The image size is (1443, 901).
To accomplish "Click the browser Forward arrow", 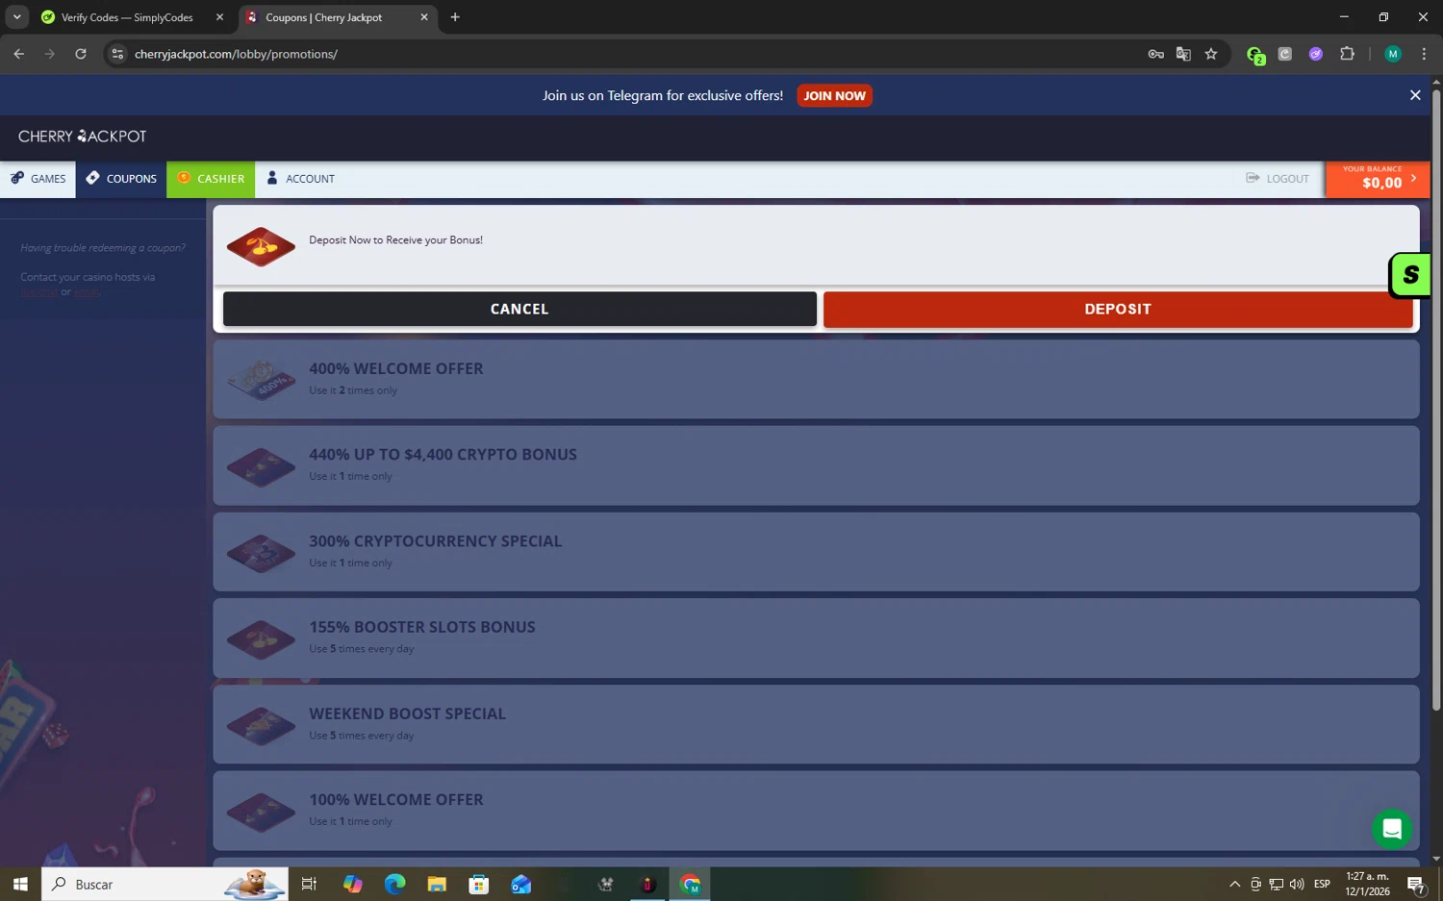I will tap(50, 54).
